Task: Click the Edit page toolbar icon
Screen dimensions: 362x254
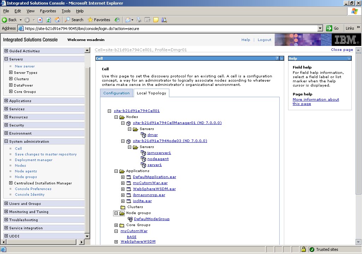Action: (147, 20)
